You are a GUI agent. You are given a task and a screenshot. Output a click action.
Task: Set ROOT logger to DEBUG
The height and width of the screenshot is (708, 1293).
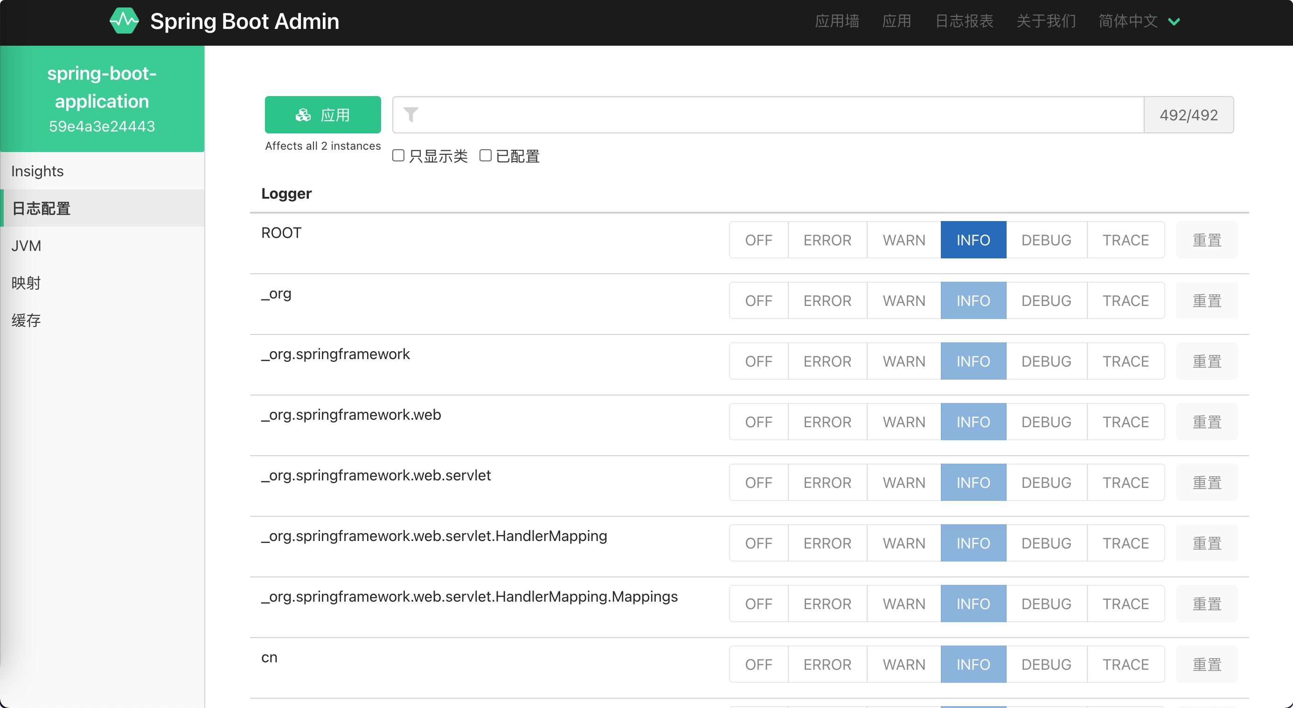point(1047,240)
